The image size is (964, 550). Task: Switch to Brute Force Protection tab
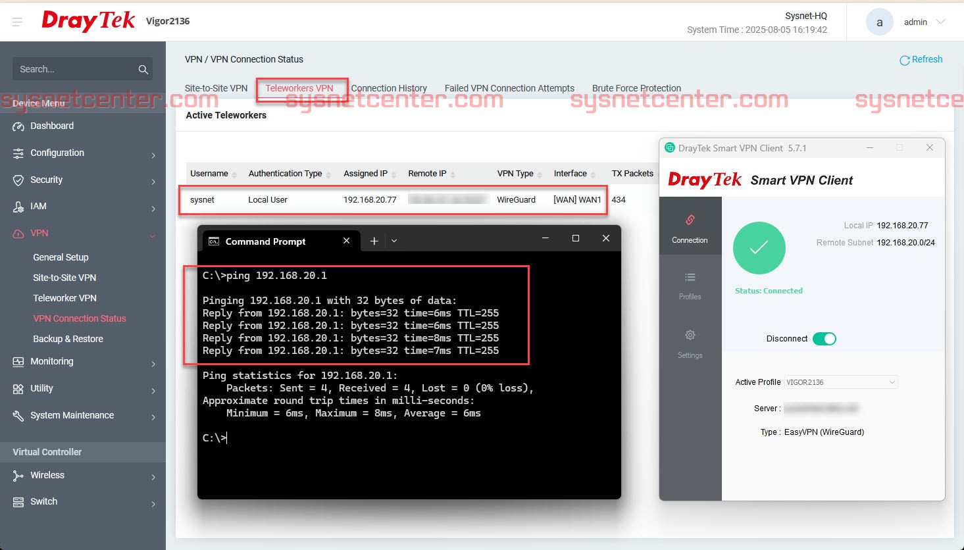click(636, 88)
